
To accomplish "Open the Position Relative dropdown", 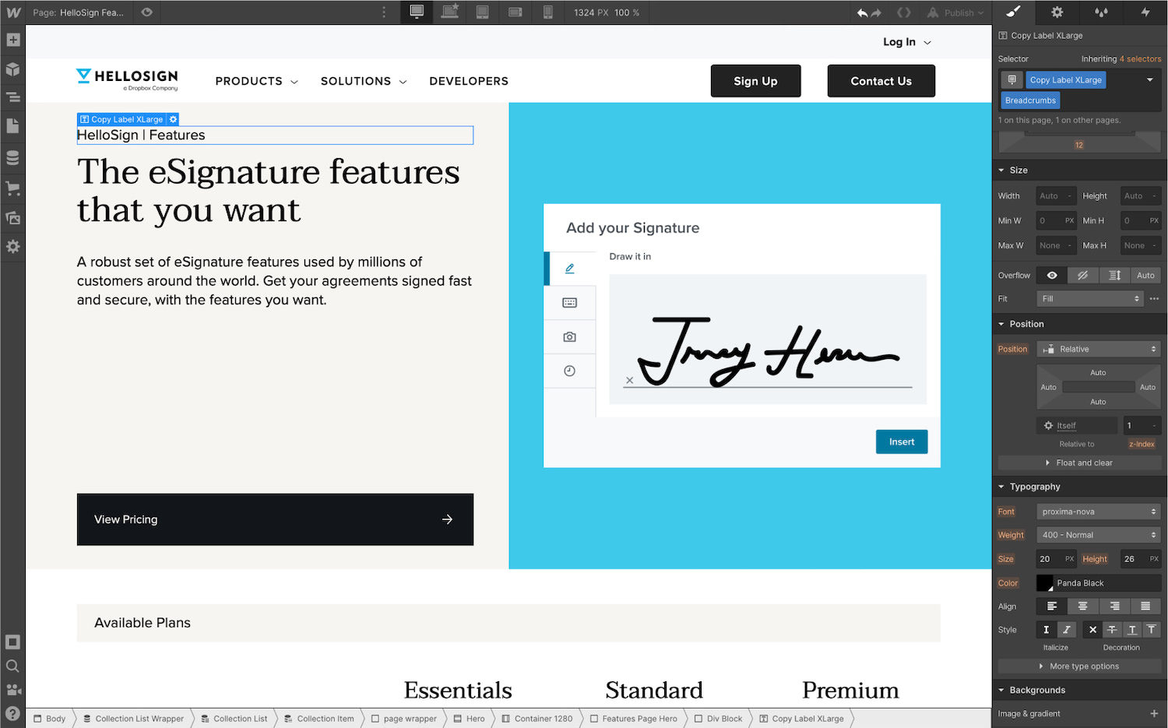I will click(x=1099, y=349).
